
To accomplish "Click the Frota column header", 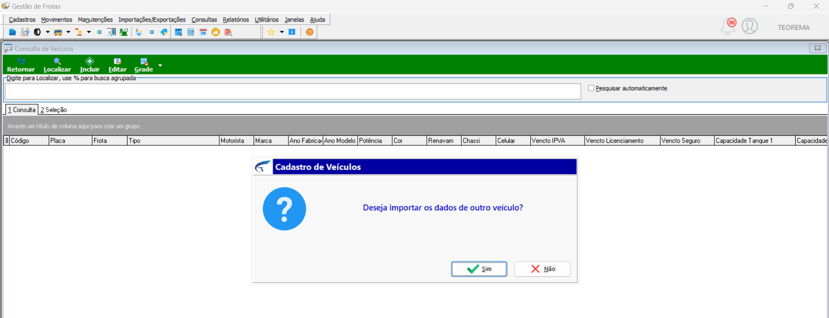I will [109, 141].
